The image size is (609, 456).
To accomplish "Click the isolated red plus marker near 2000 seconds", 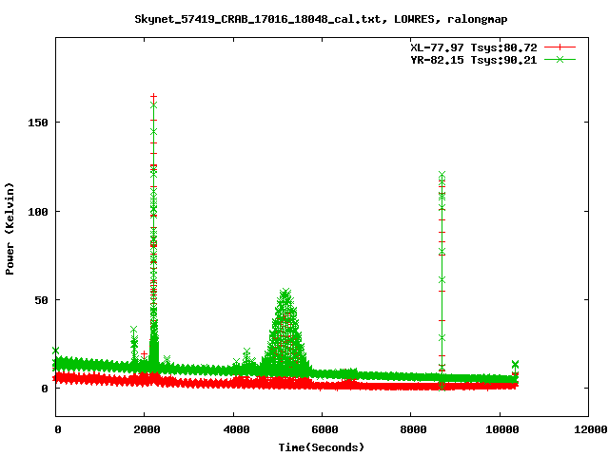I will [x=144, y=354].
